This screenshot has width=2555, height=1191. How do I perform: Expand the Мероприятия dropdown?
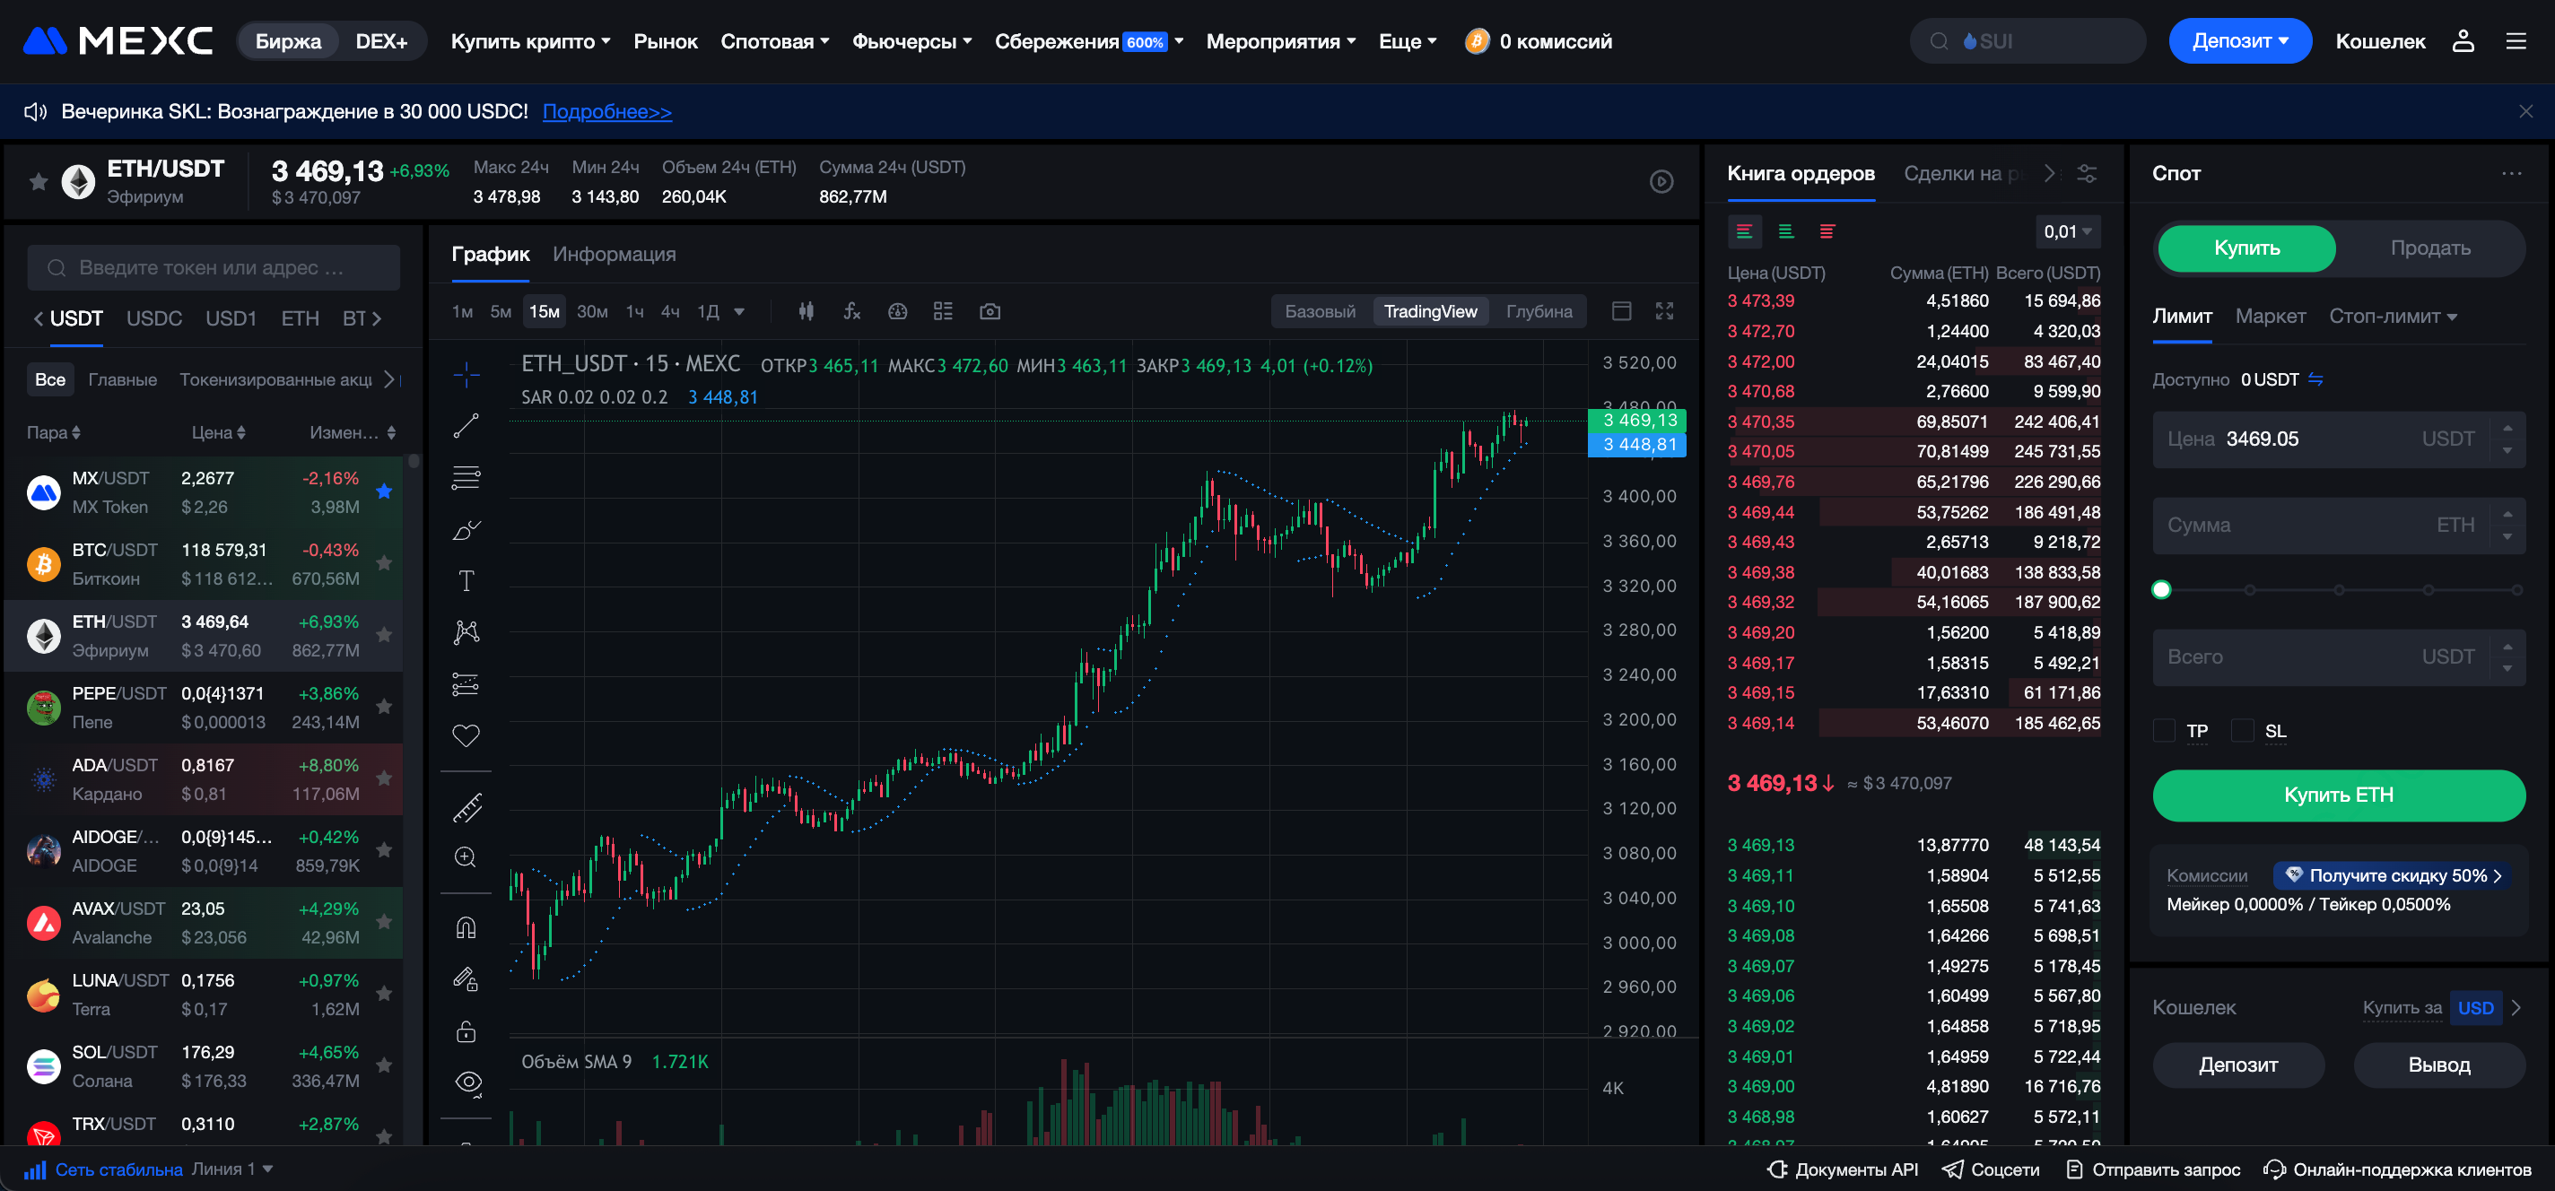pyautogui.click(x=1280, y=40)
